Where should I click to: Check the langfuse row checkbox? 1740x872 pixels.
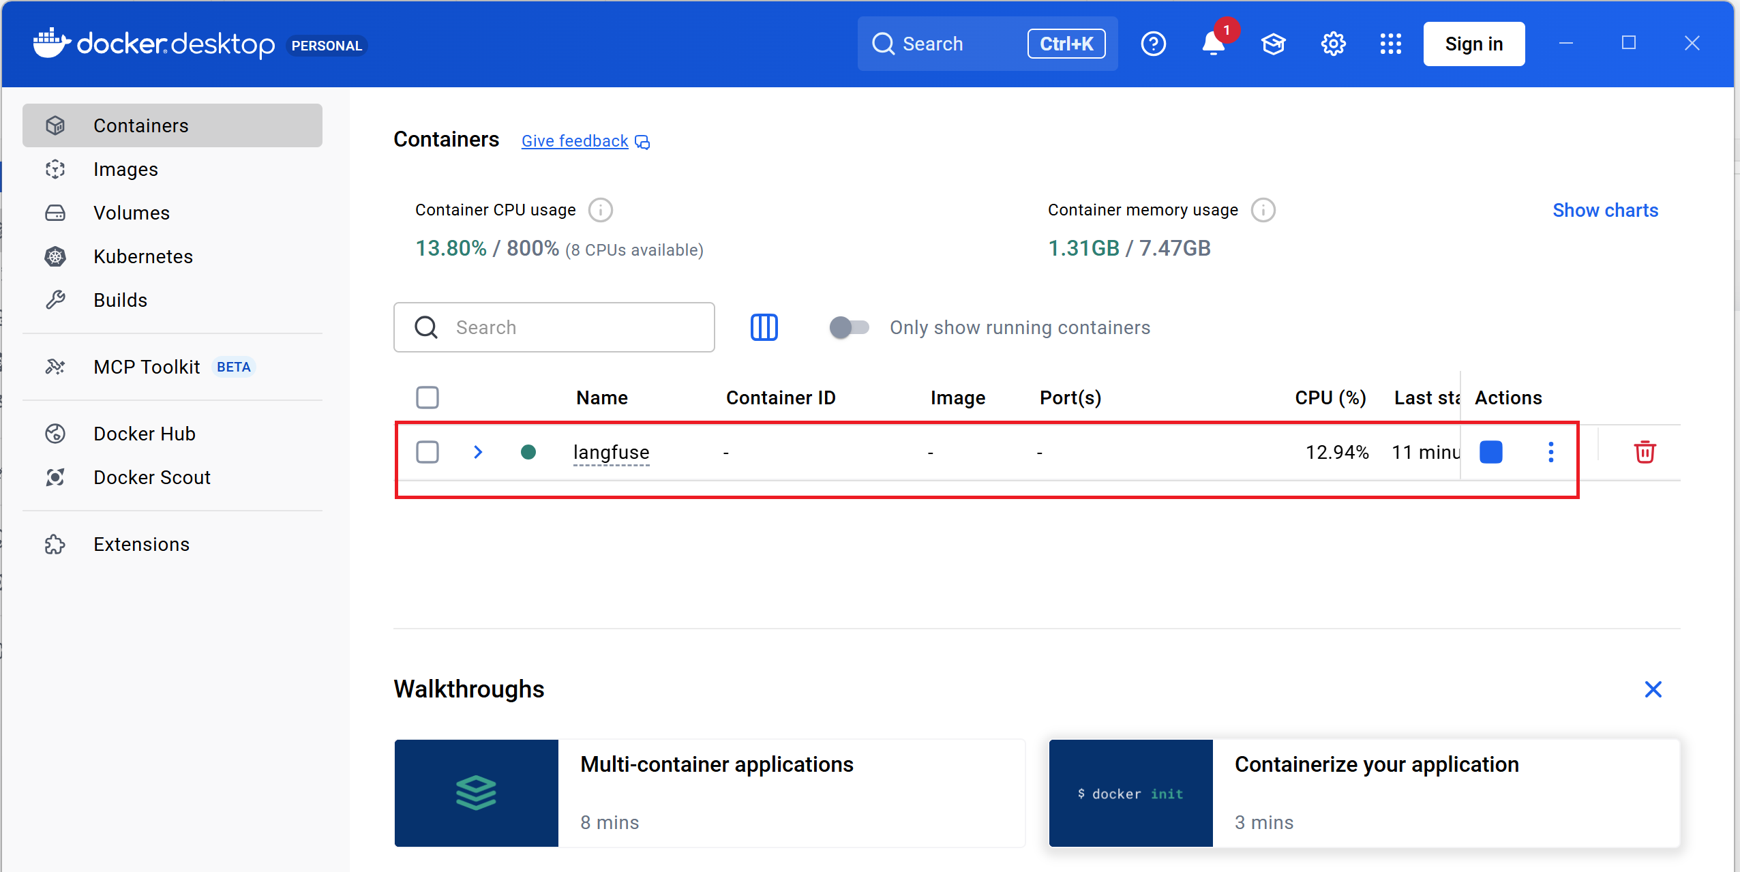click(x=427, y=452)
